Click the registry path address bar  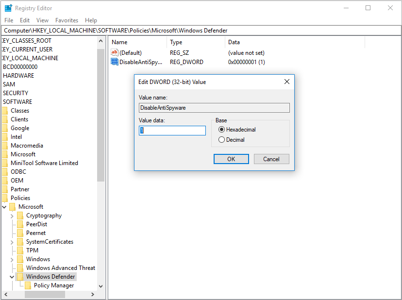click(x=201, y=31)
